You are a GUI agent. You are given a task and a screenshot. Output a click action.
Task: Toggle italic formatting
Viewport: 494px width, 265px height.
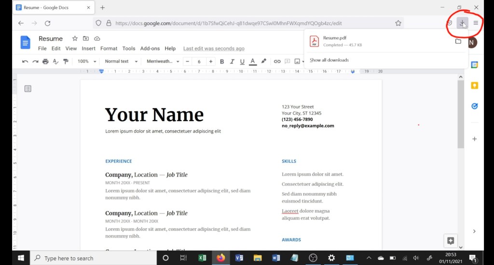232,62
